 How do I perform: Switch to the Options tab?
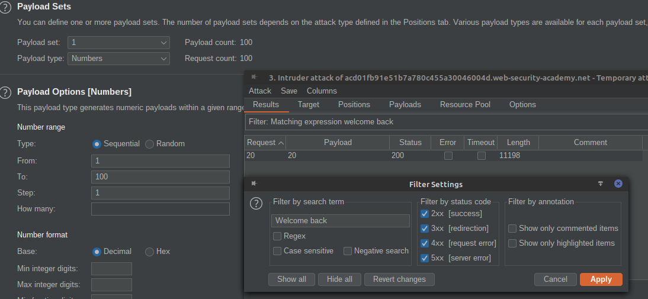point(522,105)
